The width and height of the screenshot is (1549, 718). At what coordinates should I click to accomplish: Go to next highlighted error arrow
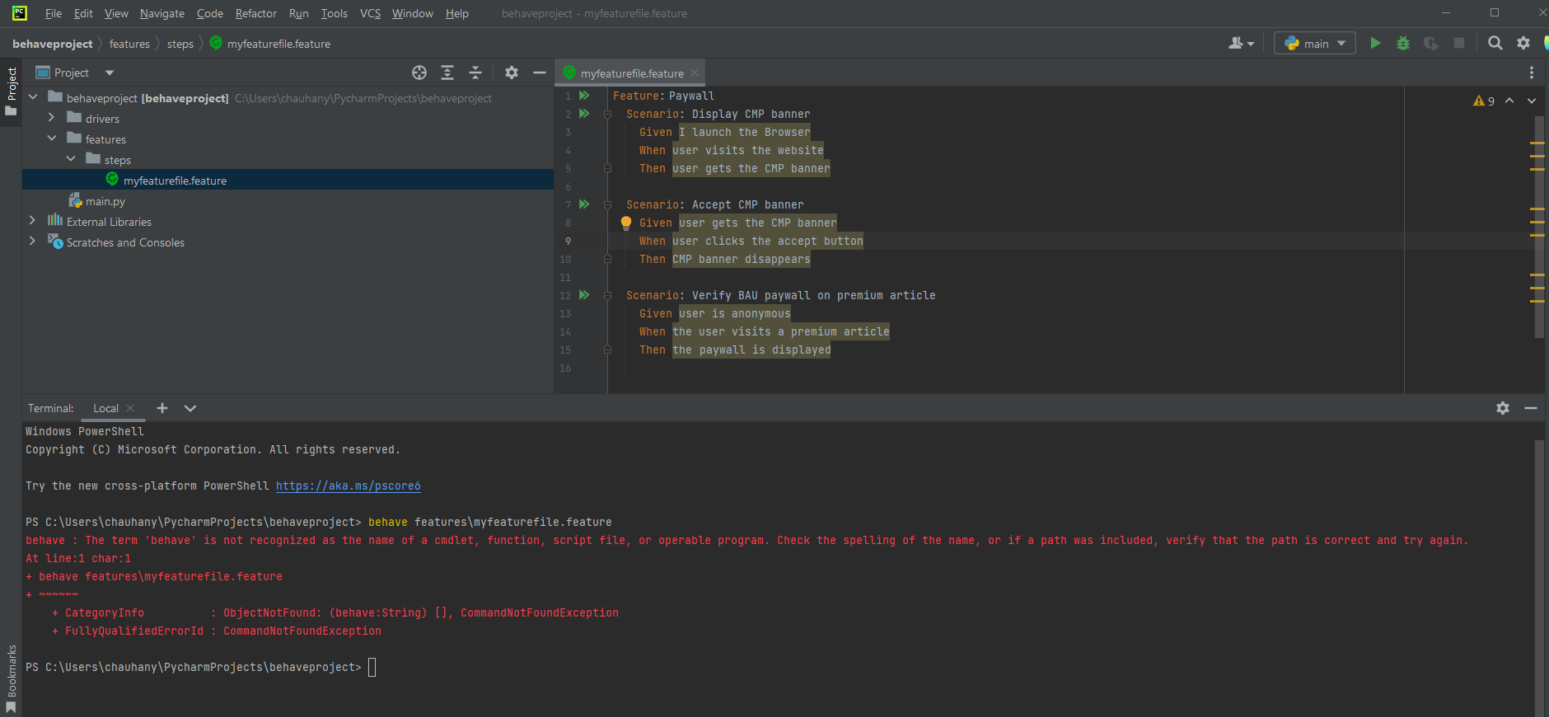[x=1532, y=101]
